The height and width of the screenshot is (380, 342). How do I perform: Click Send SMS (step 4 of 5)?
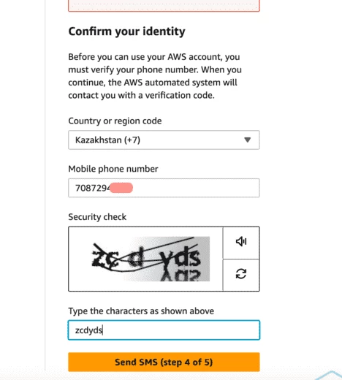[164, 362]
